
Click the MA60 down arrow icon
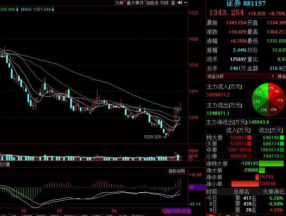(x=53, y=9)
